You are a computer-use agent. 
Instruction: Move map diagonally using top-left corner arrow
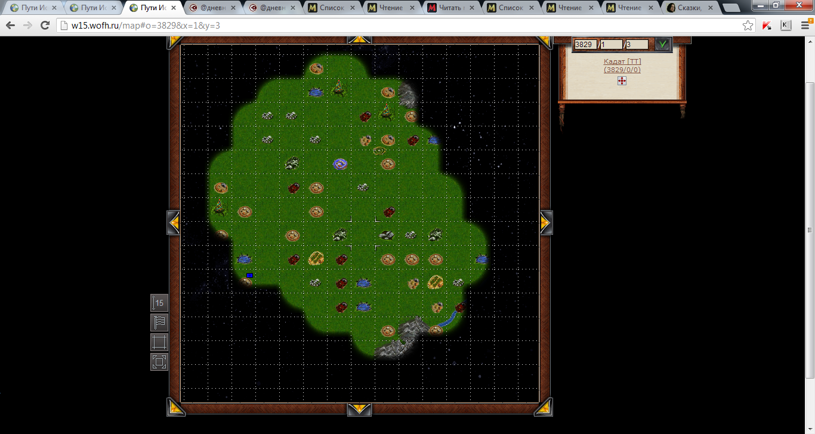[x=175, y=41]
